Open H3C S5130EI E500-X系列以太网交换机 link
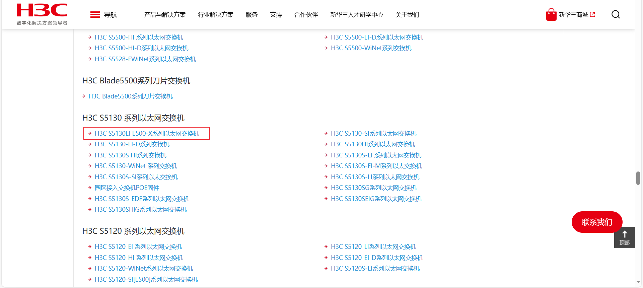The image size is (643, 288). click(147, 134)
